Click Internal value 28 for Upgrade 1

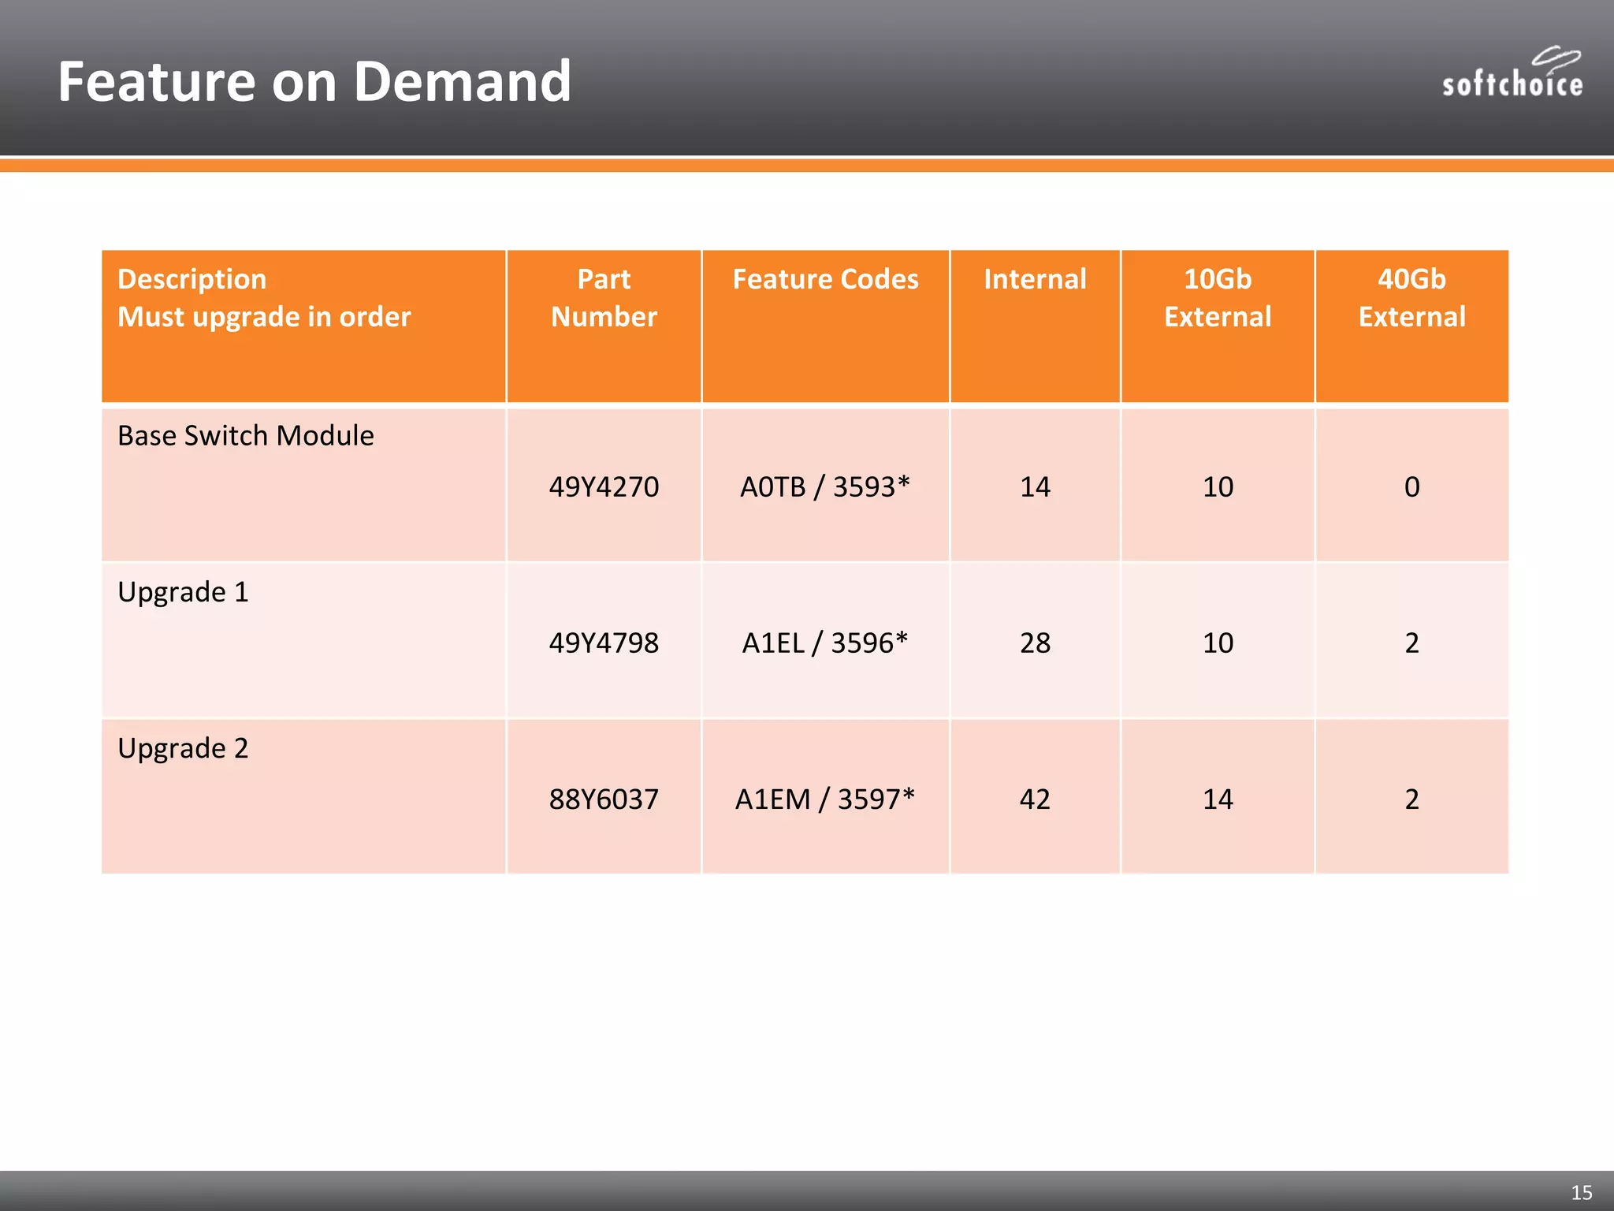1035,643
